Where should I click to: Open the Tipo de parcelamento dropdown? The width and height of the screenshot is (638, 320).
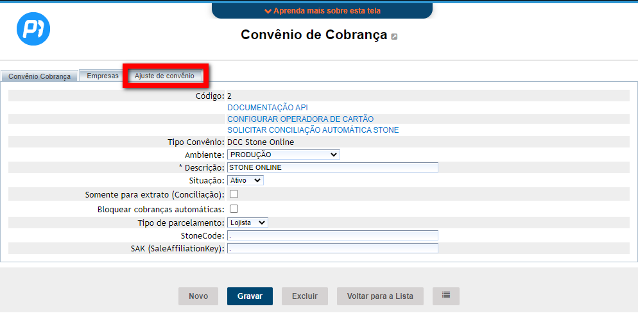tap(247, 223)
